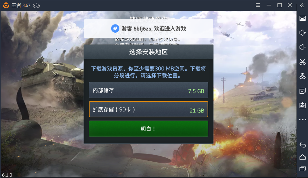This screenshot has height=178, width=308.
Task: Click the Android back arrow icon
Action: 303,145
